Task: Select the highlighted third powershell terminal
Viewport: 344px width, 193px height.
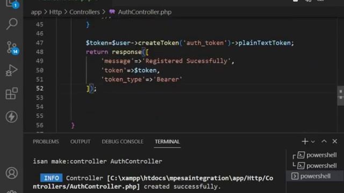Action: tap(315, 176)
